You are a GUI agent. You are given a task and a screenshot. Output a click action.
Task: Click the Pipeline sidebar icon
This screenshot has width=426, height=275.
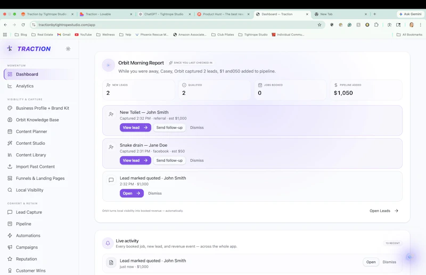click(x=10, y=224)
